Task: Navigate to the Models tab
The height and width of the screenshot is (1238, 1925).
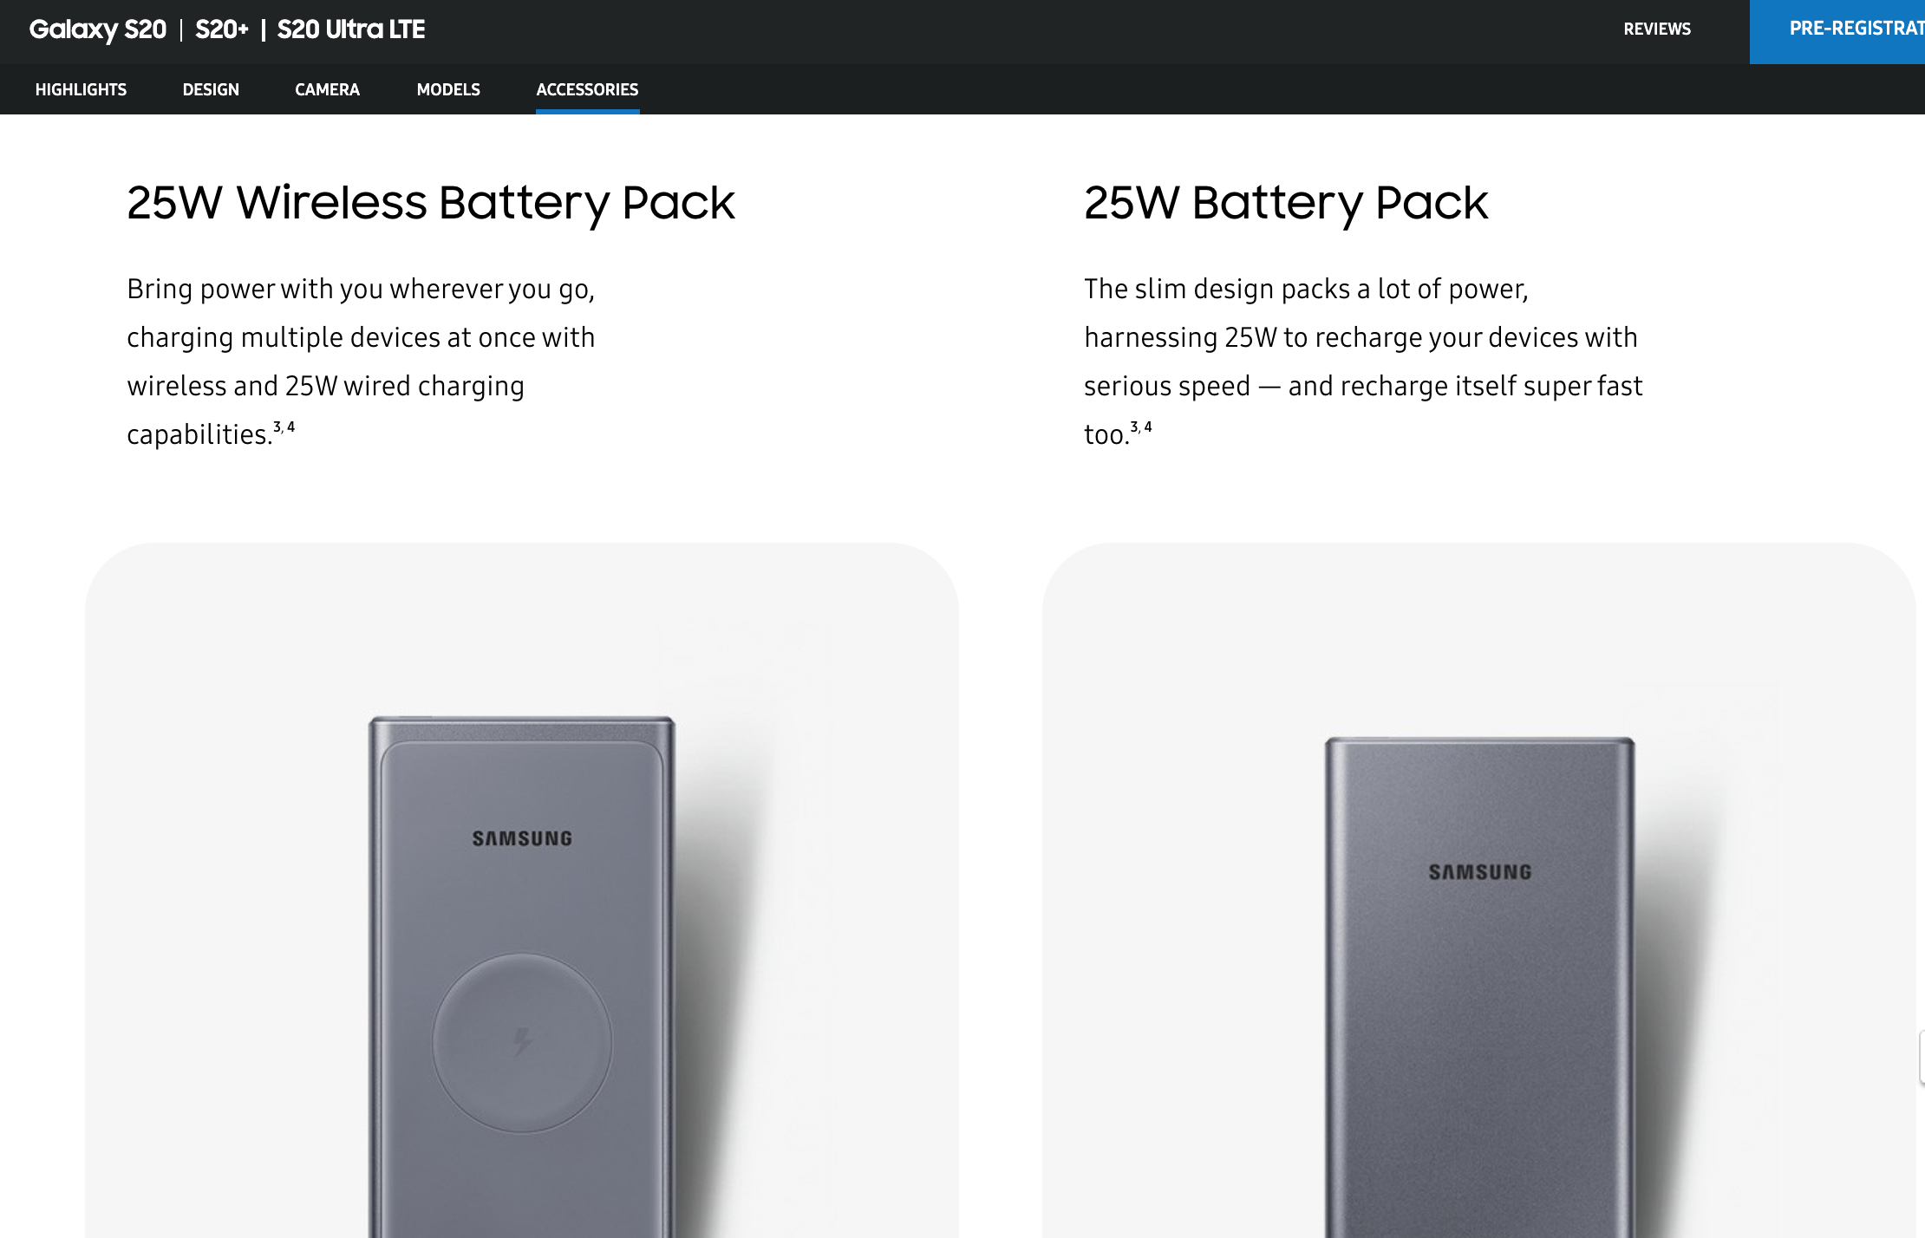Action: pos(448,89)
